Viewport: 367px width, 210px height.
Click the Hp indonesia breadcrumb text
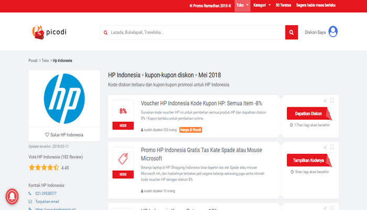coord(62,60)
